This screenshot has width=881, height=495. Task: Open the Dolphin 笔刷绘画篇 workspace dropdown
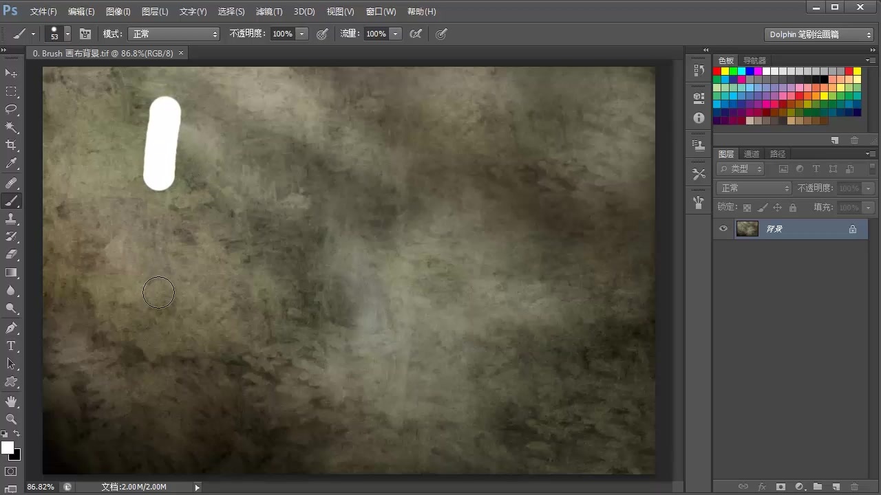click(819, 34)
